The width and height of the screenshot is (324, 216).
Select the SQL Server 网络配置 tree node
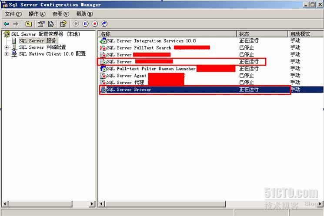[x=42, y=47]
